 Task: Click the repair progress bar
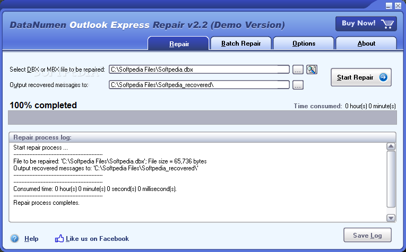pyautogui.click(x=203, y=117)
